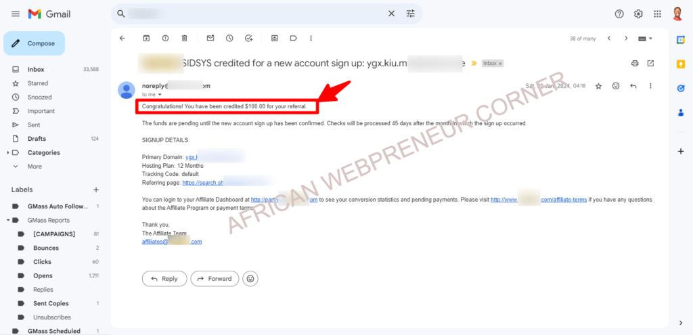The image size is (693, 335).
Task: Click the Reply button
Action: [x=164, y=279]
